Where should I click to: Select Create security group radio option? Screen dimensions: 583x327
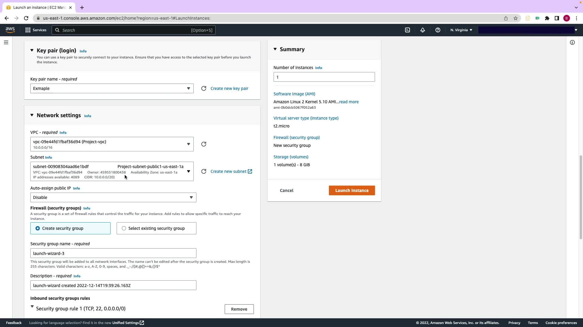point(38,228)
